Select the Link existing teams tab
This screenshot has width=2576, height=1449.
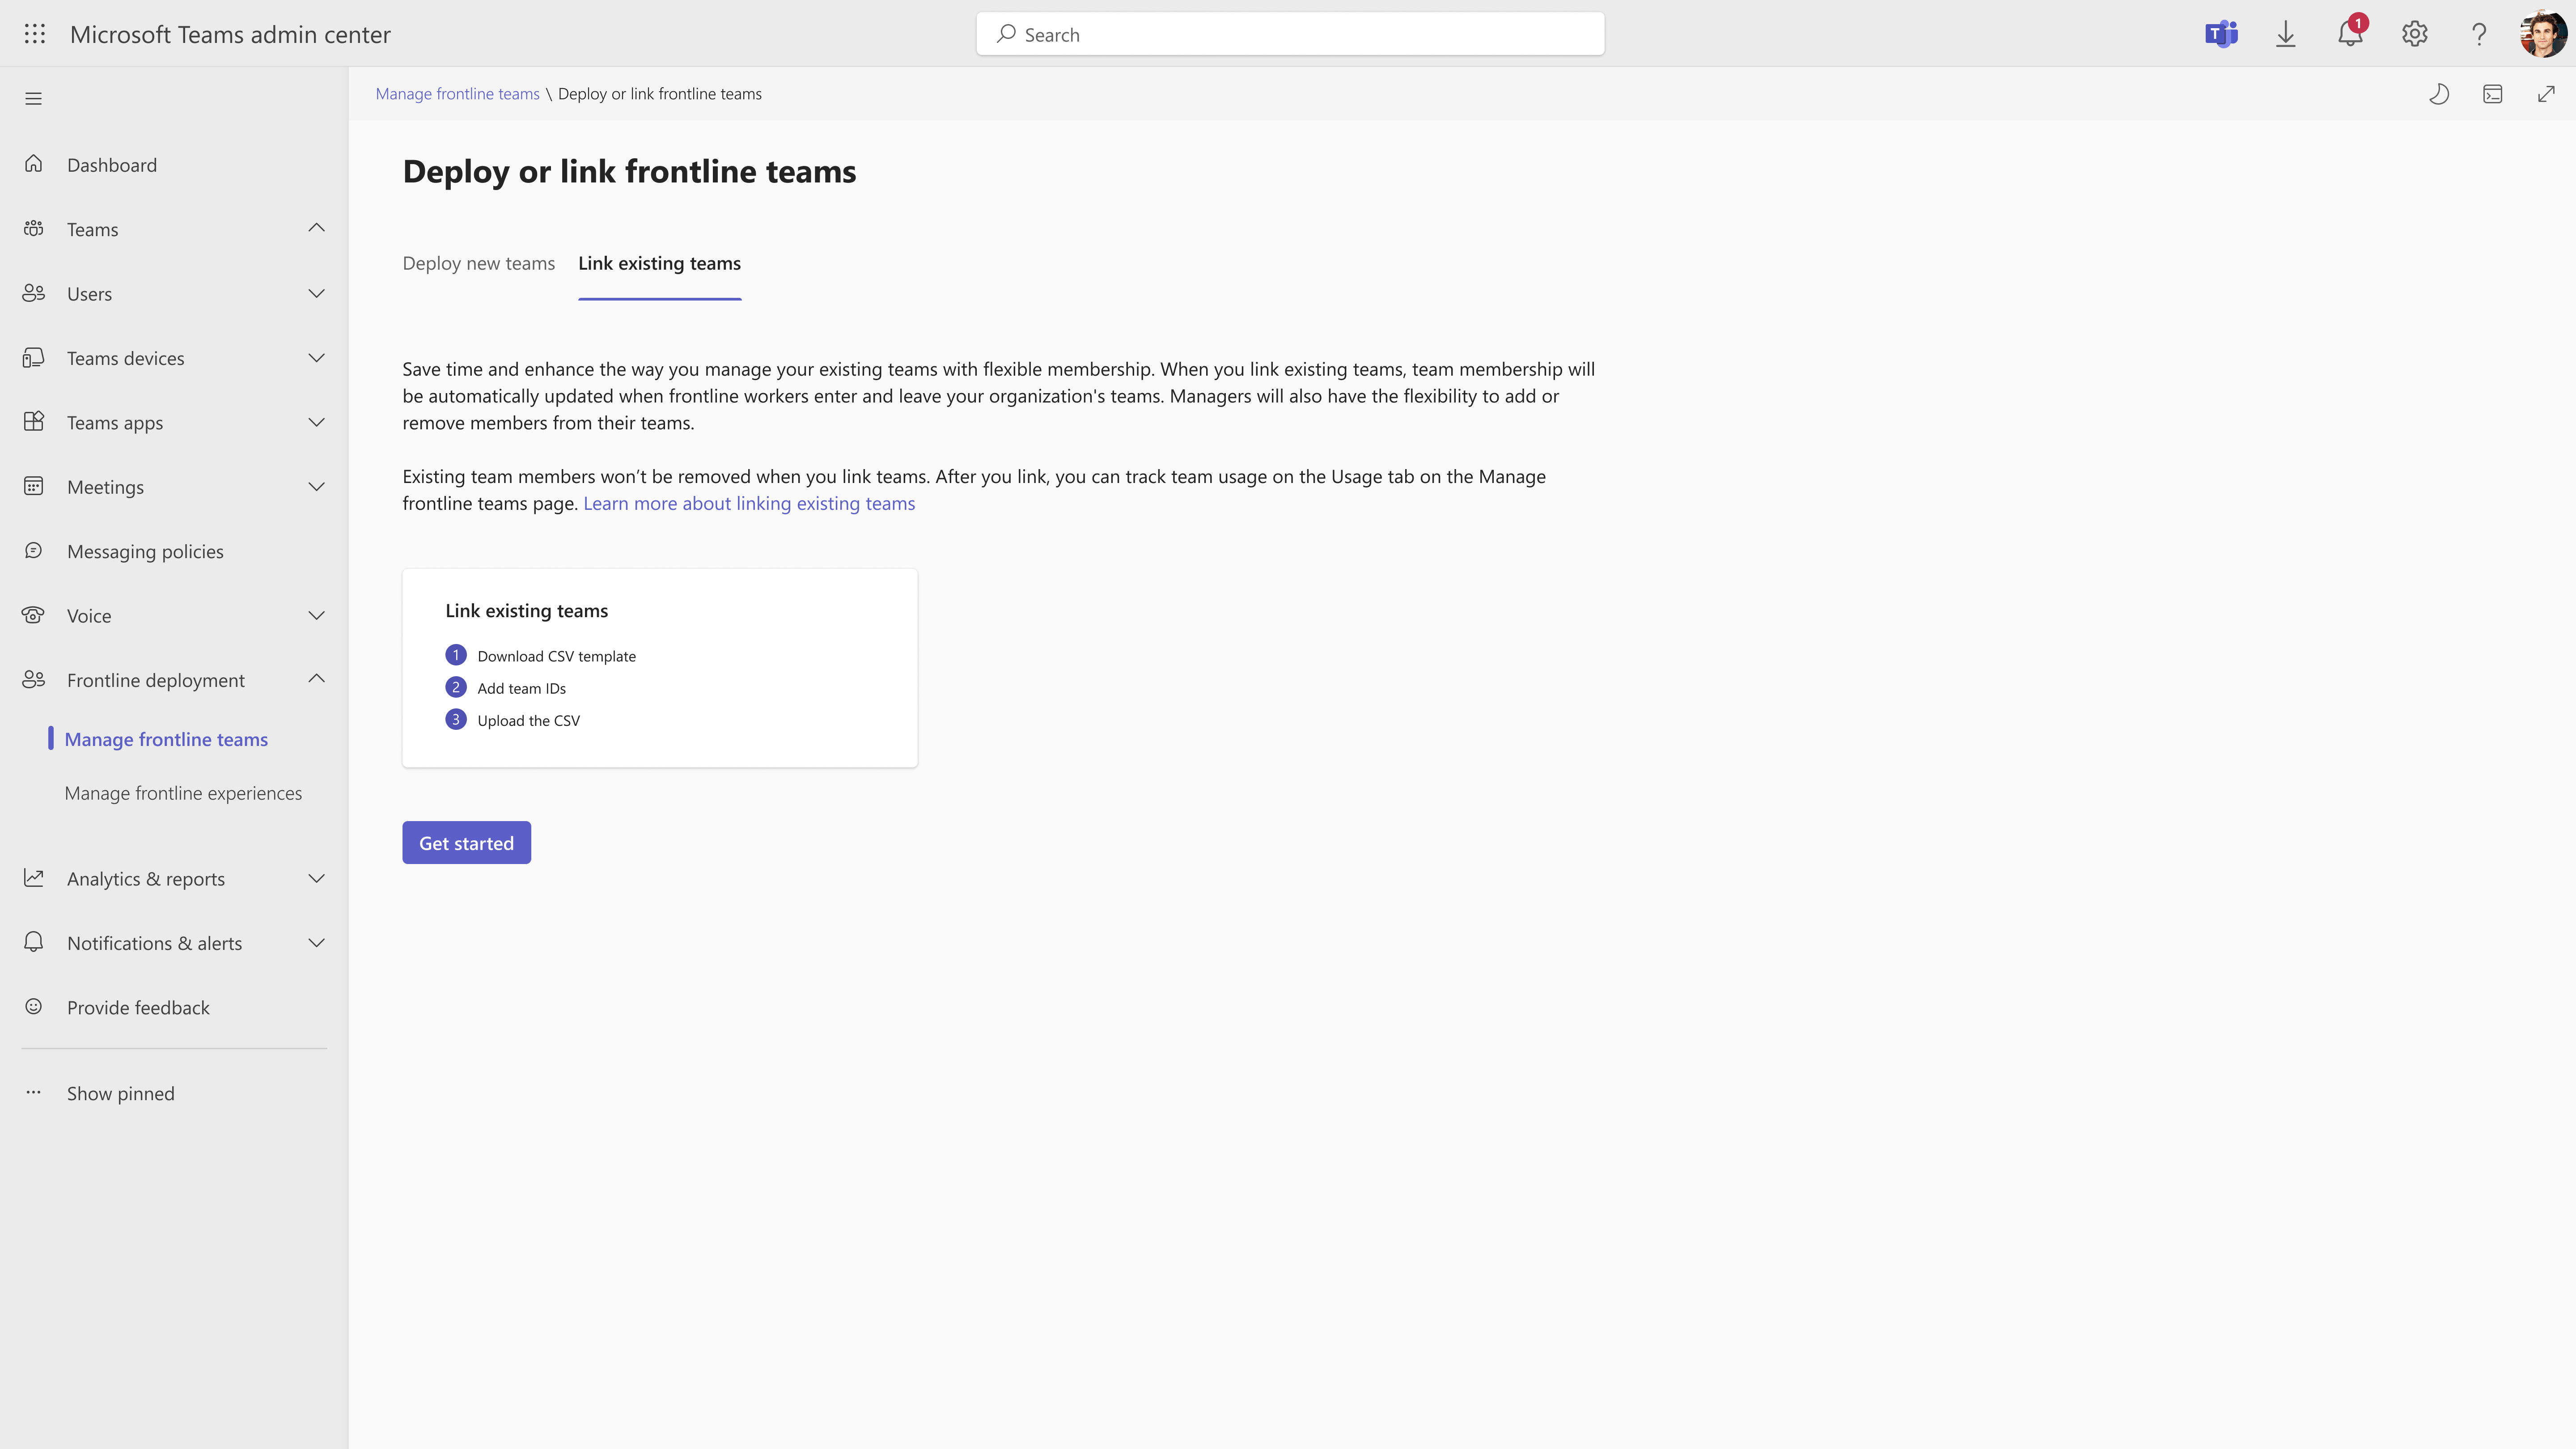[659, 263]
